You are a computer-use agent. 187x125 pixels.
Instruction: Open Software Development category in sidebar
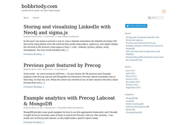[136, 107]
